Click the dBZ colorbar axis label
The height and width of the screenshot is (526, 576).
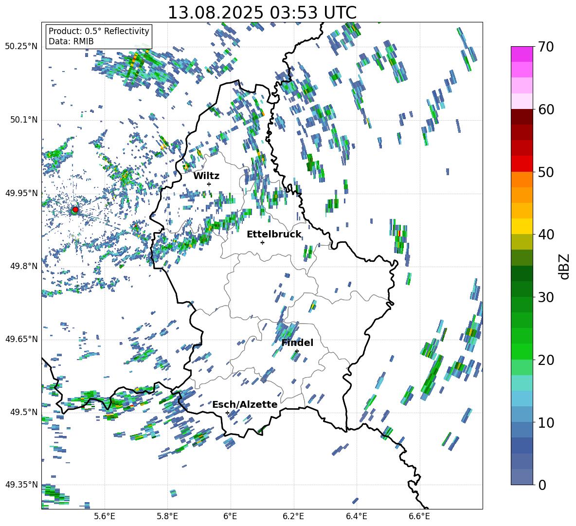[565, 266]
